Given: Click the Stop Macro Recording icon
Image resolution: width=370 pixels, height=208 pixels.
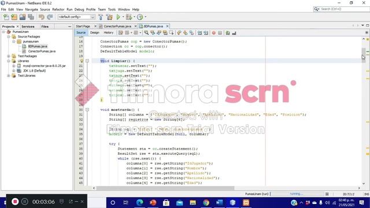Looking at the screenshot, I should point(220,33).
